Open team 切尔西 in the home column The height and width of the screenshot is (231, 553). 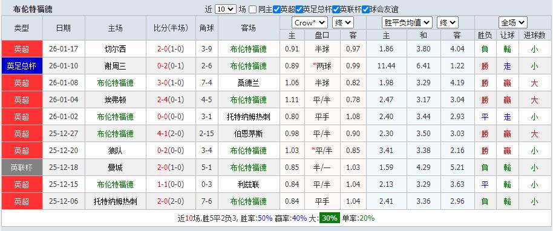tap(116, 49)
